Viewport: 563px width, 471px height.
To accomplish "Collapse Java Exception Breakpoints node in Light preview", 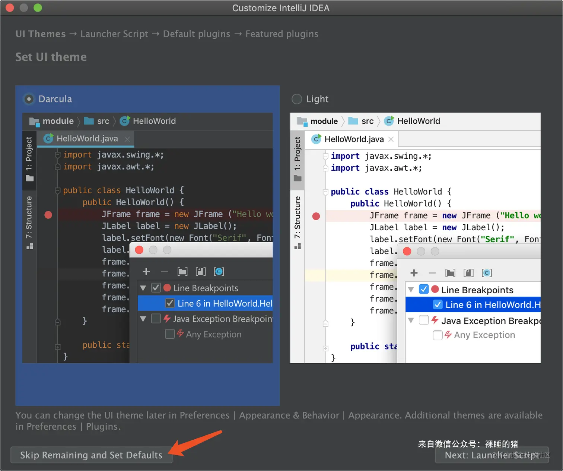I will pos(411,320).
